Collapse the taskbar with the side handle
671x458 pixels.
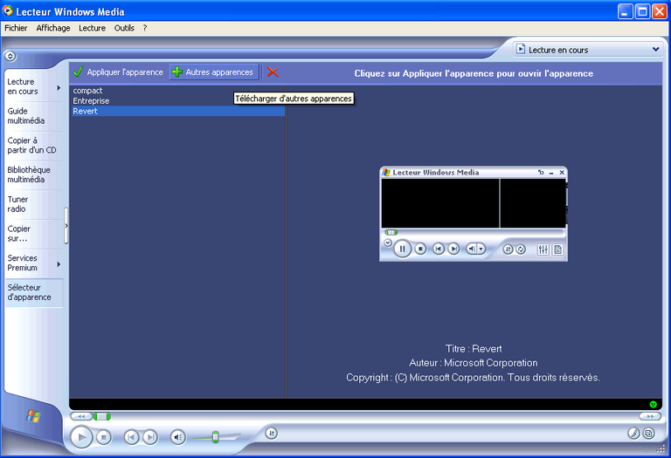click(x=66, y=226)
